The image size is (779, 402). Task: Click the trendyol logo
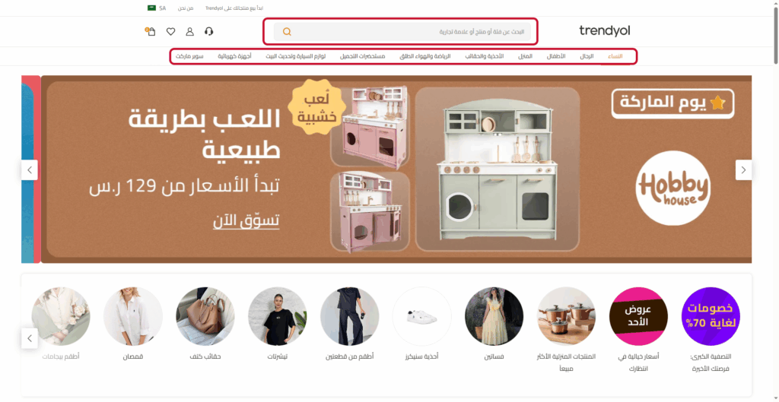(604, 30)
